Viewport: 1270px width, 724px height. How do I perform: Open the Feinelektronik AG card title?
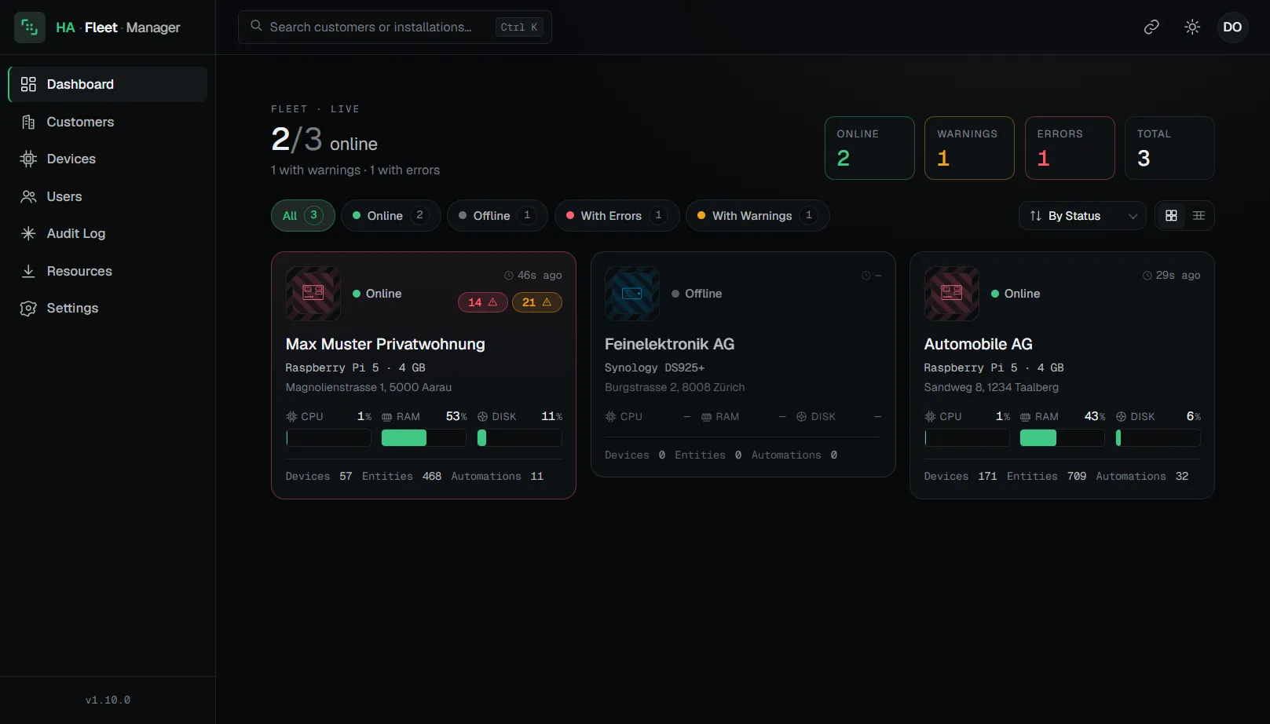pos(669,344)
